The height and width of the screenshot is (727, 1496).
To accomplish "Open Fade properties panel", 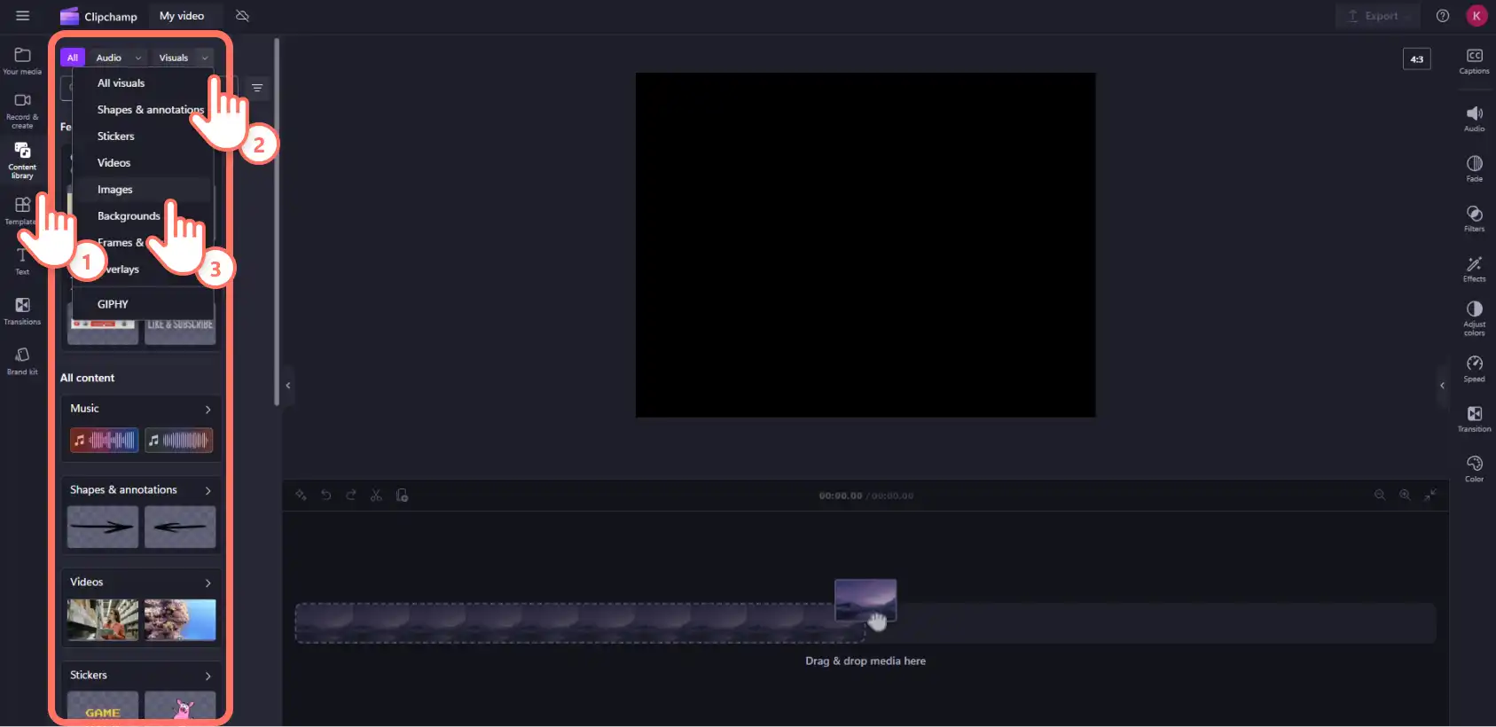I will tap(1474, 168).
